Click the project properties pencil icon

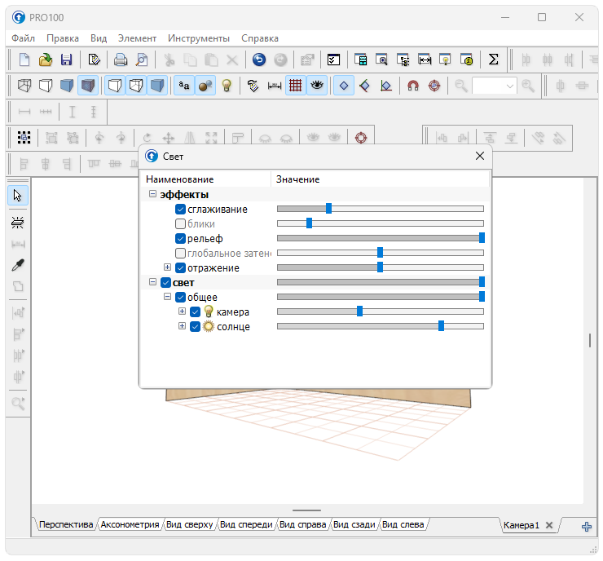[94, 60]
